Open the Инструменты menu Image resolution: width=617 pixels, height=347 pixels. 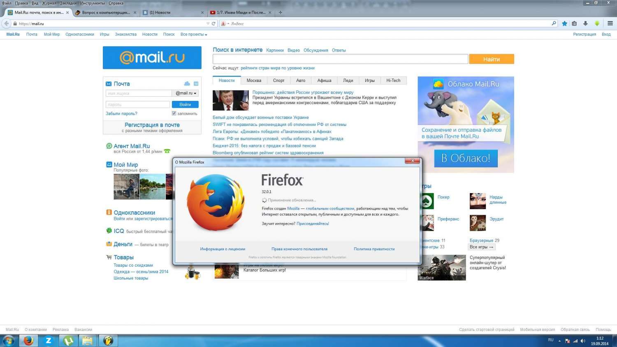click(x=93, y=3)
